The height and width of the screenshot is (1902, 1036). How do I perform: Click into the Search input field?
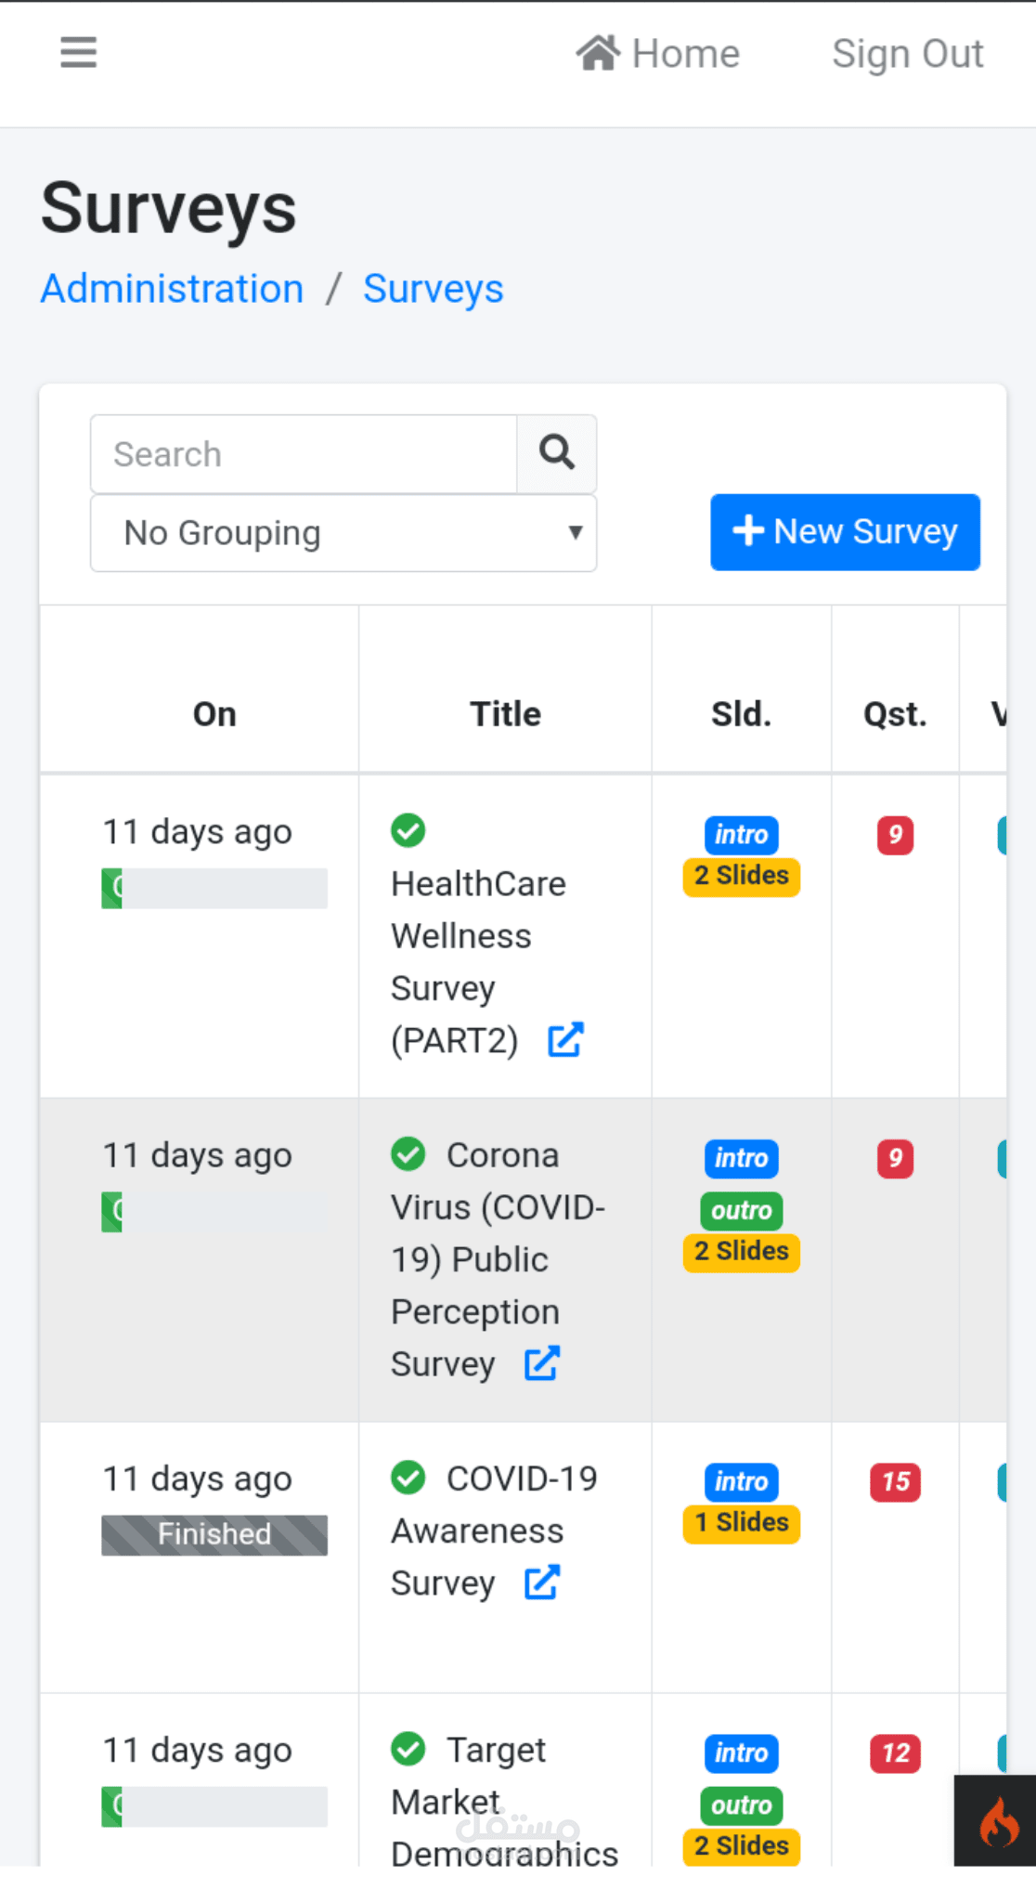point(304,454)
